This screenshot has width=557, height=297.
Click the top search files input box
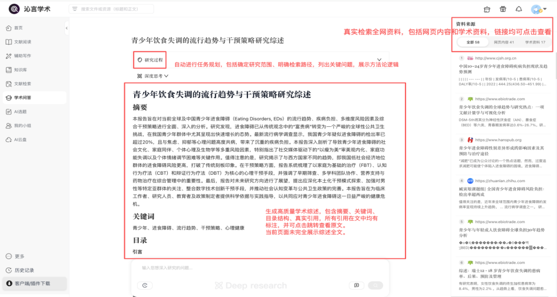tap(111, 9)
